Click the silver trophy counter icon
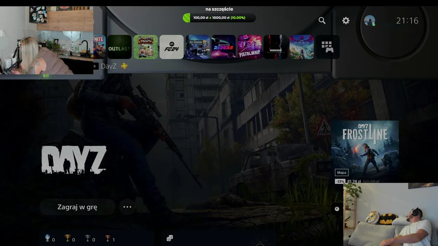Screen dimensions: 438x246 point(88,238)
